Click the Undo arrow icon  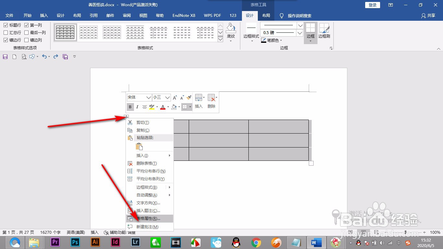click(45, 56)
